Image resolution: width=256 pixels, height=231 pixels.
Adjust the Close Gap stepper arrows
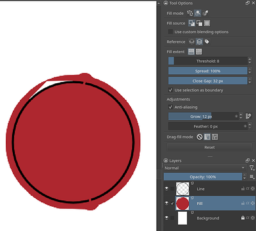click(250, 81)
